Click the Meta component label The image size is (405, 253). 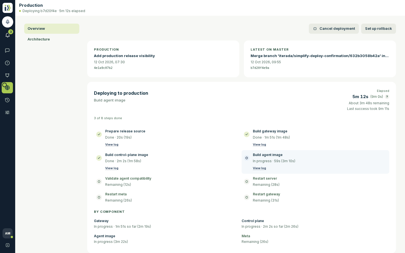[246, 236]
